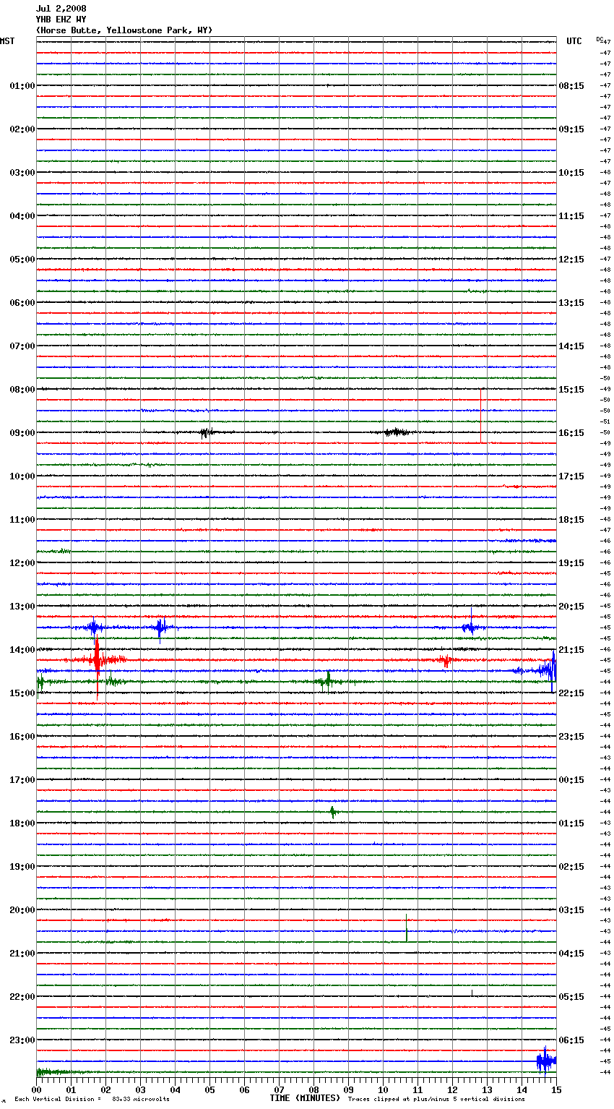
Task: Select the 18:00 MST row label
Action: [x=22, y=823]
